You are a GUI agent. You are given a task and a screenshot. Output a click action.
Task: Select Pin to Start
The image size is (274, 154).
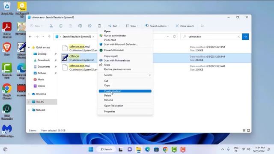point(125,40)
